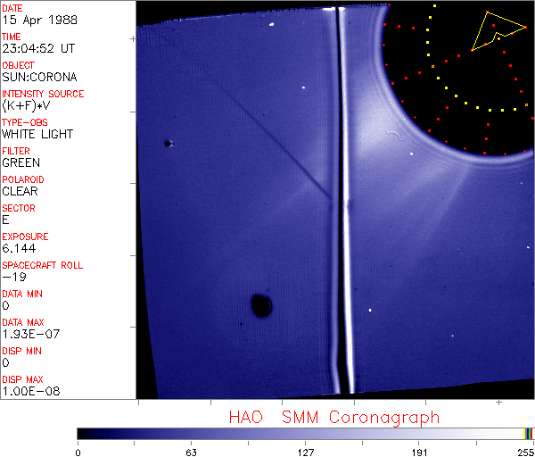Click the colorbar tick label 63
535x457 pixels.
click(191, 453)
